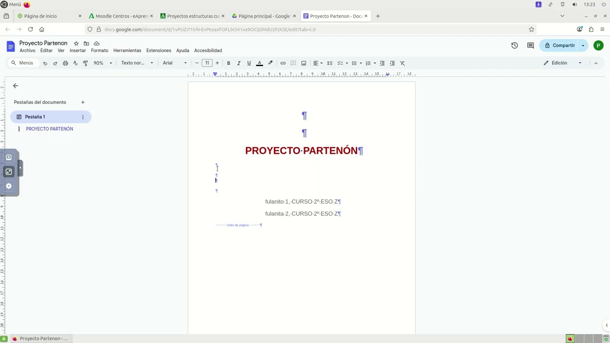Viewport: 610px width, 343px height.
Task: Increase the font size
Action: (217, 63)
